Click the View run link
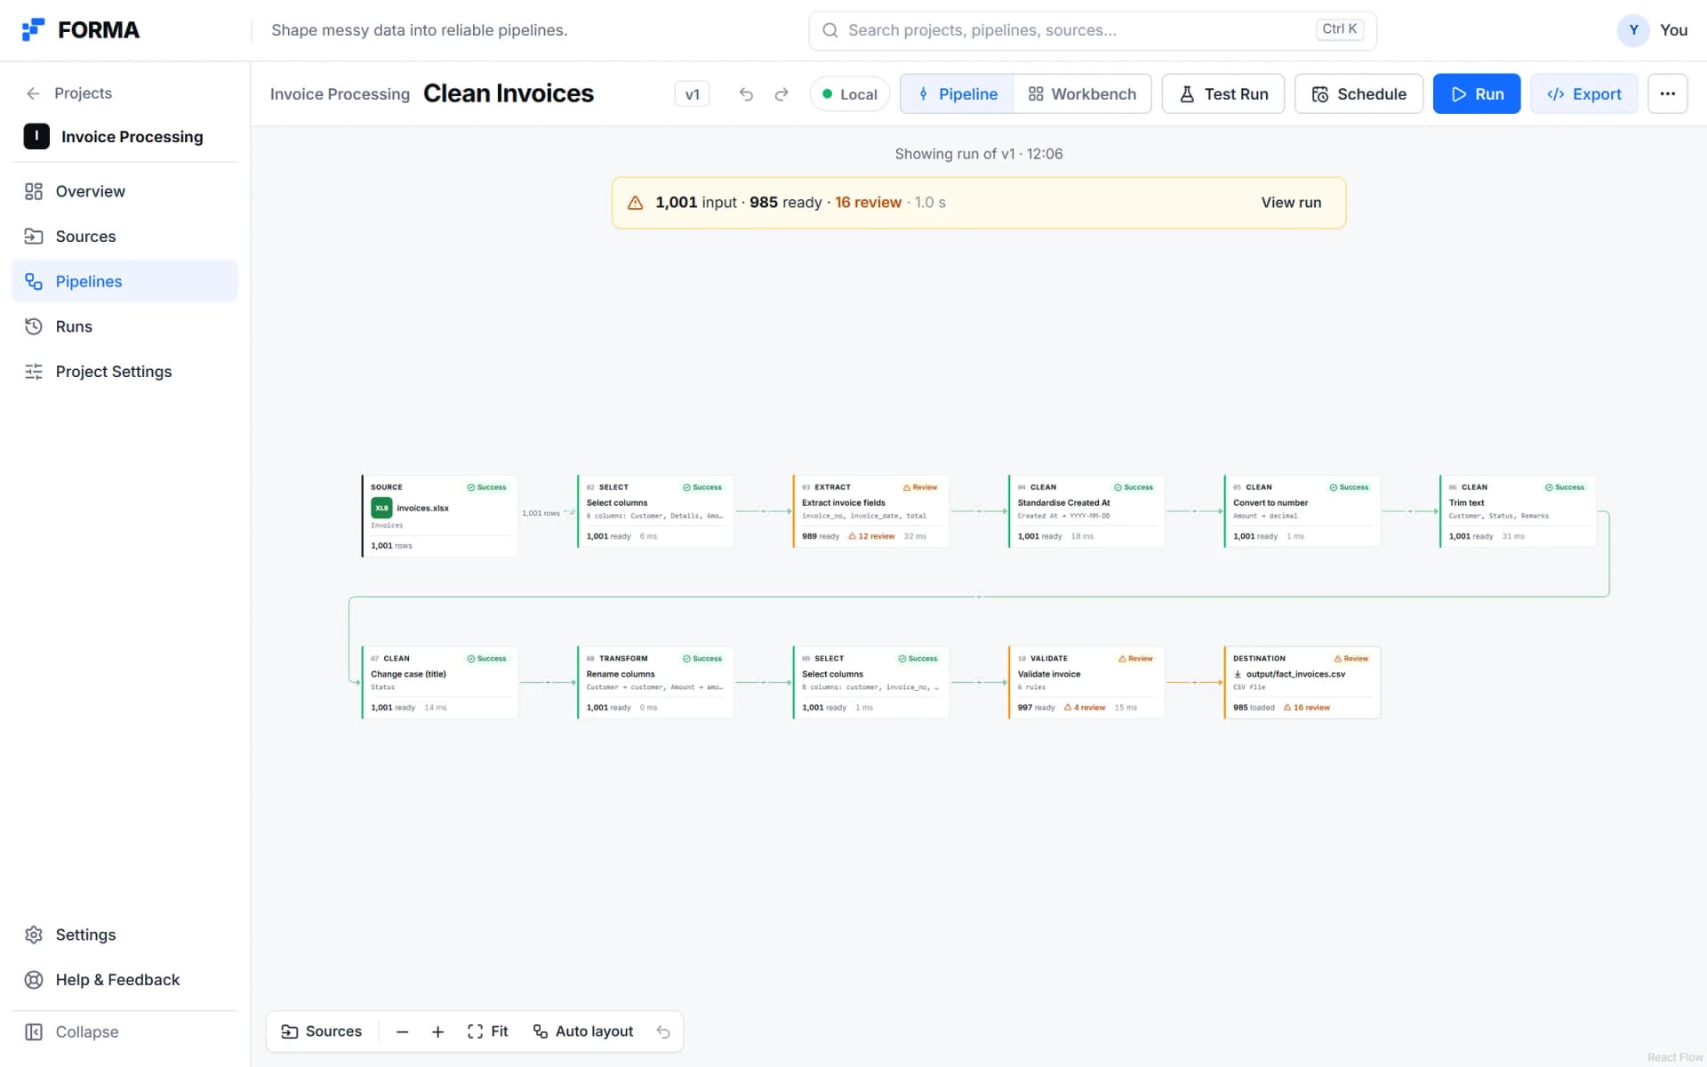This screenshot has height=1067, width=1707. click(x=1291, y=203)
